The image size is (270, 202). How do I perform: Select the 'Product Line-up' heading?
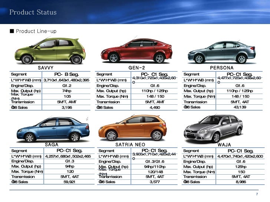(36, 31)
